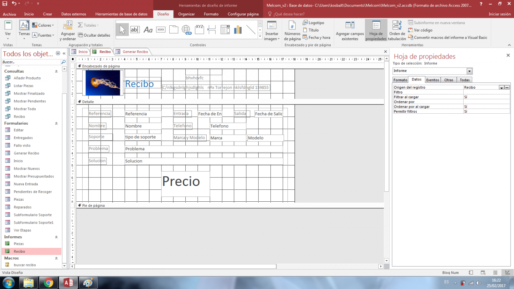This screenshot has height=289, width=514.
Task: Select the buscar recibo macro
Action: click(x=25, y=265)
